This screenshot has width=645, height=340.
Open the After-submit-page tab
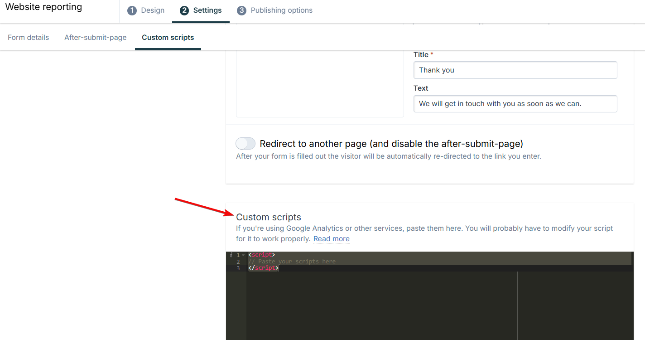point(96,38)
